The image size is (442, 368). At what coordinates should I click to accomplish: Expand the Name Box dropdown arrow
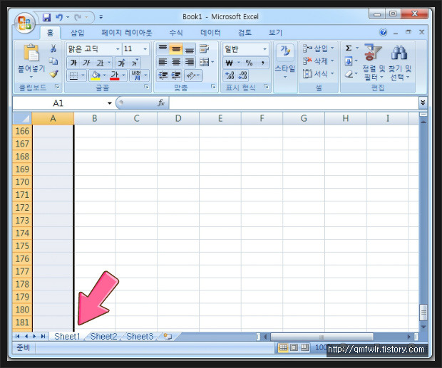(x=110, y=103)
